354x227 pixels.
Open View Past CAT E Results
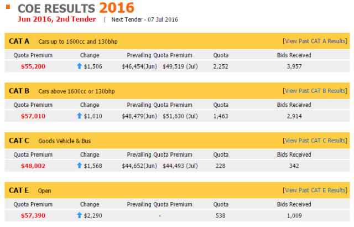(315, 190)
